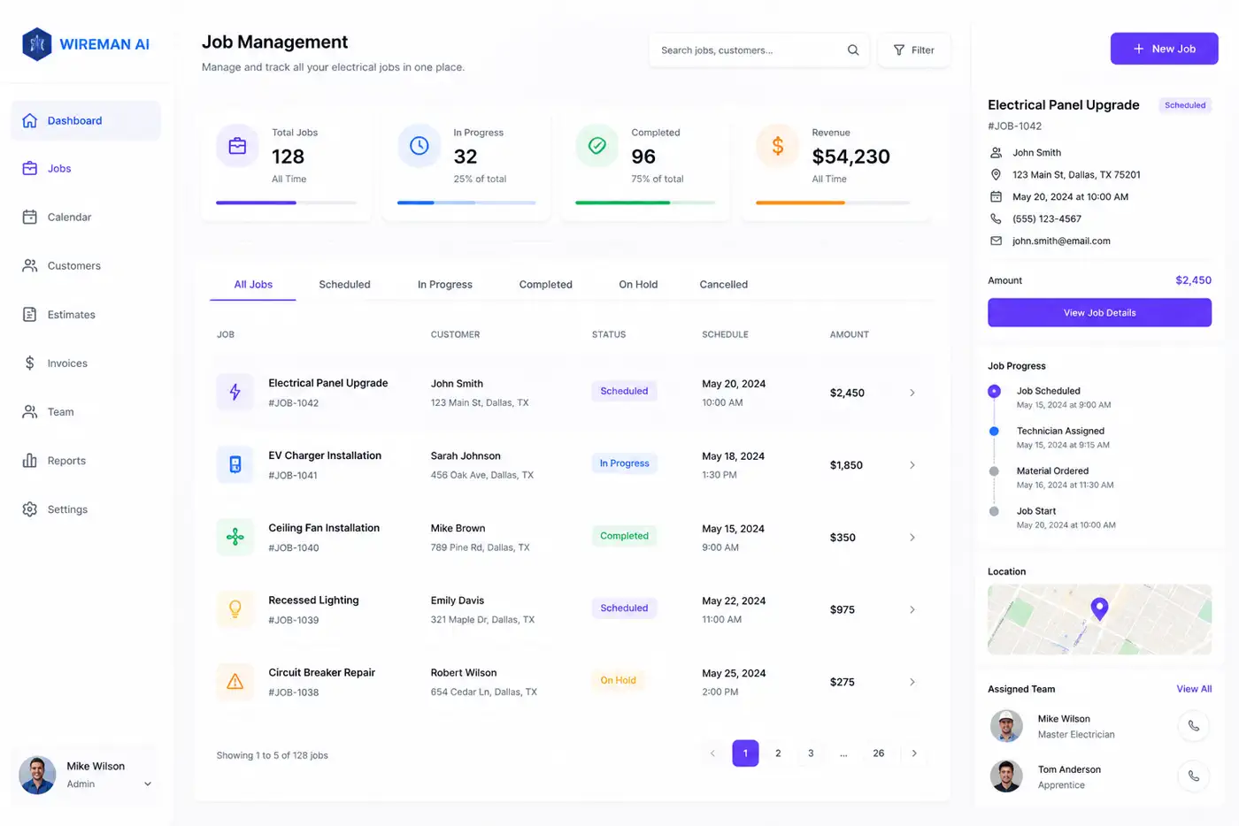Click the Electrical Panel Upgrade lightning icon
1239x826 pixels.
pyautogui.click(x=235, y=392)
